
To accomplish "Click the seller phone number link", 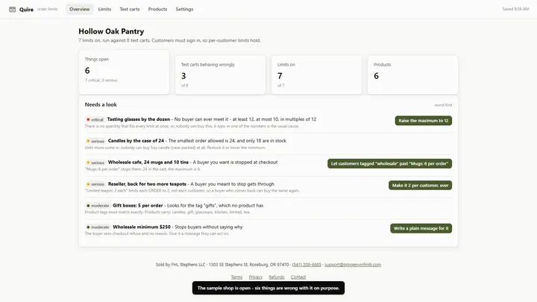I will [307, 265].
